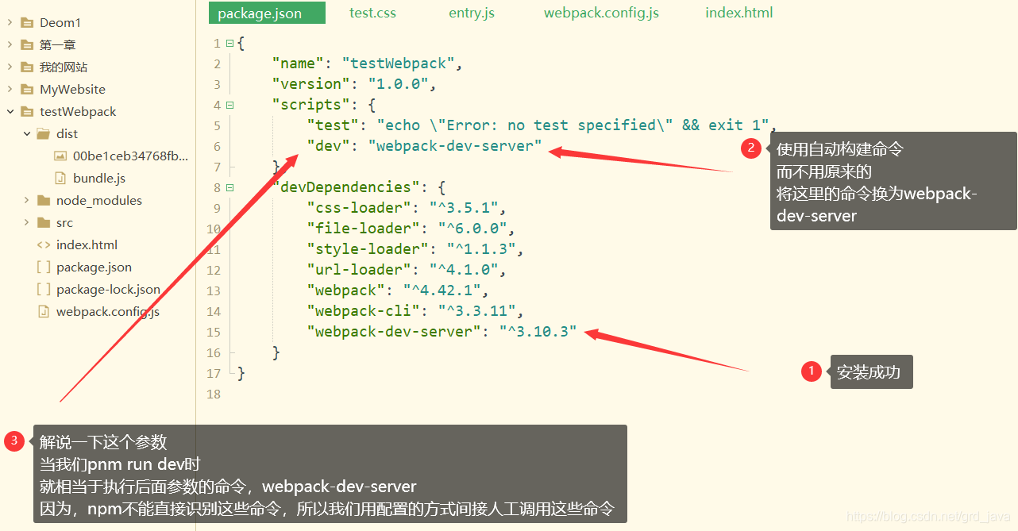Click the testWebpack folder icon

tap(27, 112)
